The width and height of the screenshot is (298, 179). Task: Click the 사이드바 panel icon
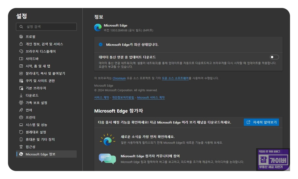point(21,59)
